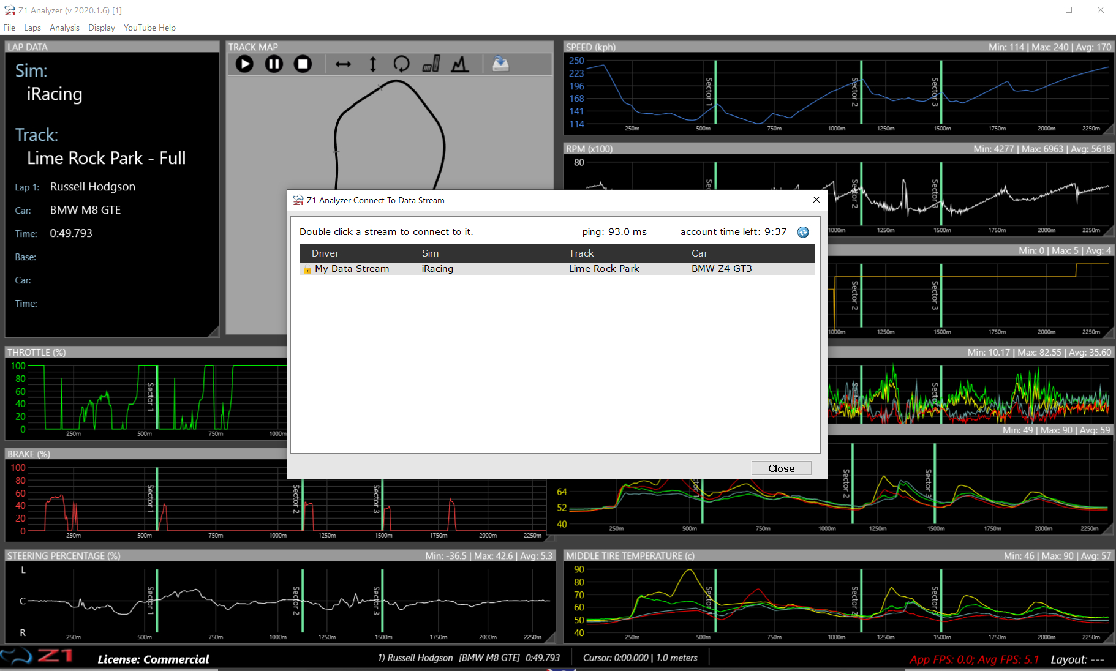Screen dimensions: 1116x671
Task: Click the Z1 logo in the status bar
Action: 37,656
